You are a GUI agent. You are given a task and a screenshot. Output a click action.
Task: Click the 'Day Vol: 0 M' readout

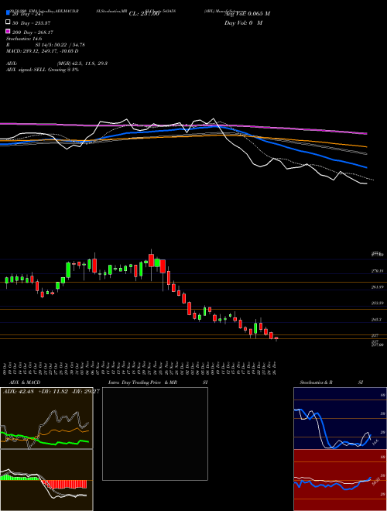pos(243,22)
